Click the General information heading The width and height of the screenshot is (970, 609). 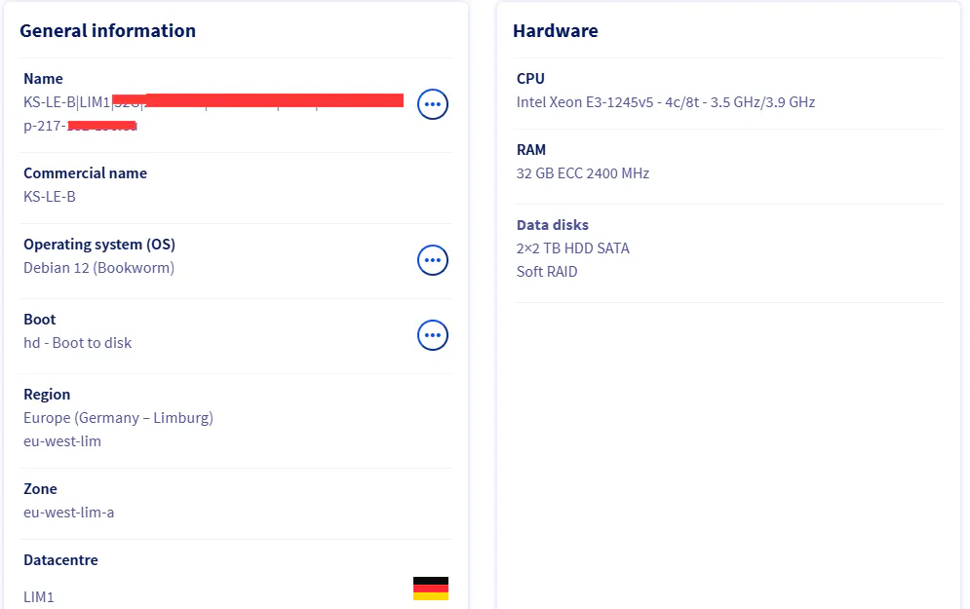coord(107,30)
